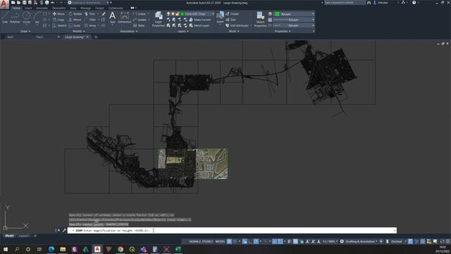Select the Polyline tool
Screen dimensions: 451x254
(15, 17)
